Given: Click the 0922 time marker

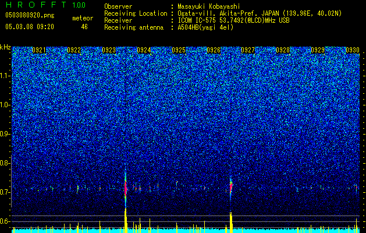Looking at the screenshot, I should [74, 50].
